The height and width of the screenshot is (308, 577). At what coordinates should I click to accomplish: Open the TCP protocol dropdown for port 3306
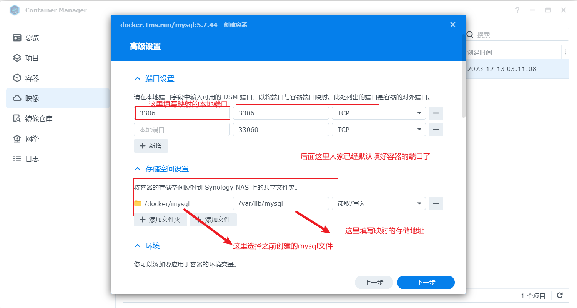click(x=379, y=113)
